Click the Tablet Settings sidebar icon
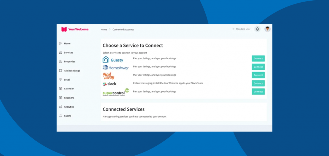This screenshot has width=329, height=156. (x=60, y=70)
